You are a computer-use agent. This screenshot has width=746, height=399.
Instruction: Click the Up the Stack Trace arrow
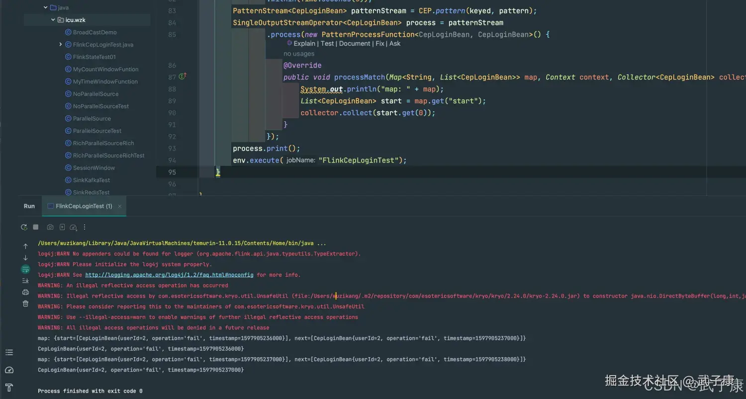coord(25,246)
